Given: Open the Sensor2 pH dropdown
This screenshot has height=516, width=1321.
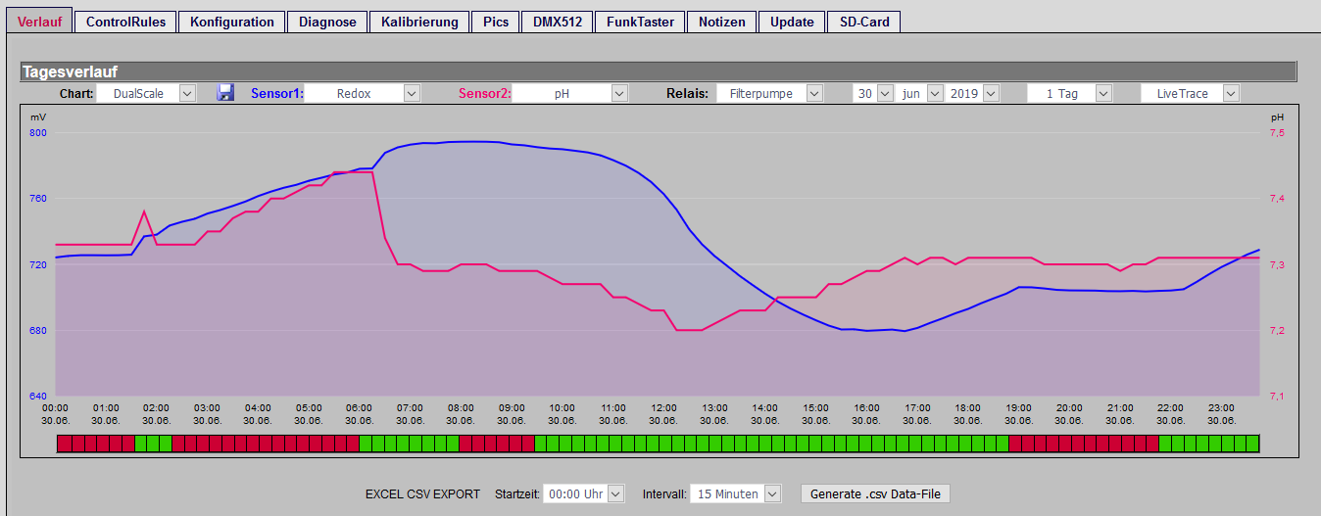Looking at the screenshot, I should [x=570, y=93].
